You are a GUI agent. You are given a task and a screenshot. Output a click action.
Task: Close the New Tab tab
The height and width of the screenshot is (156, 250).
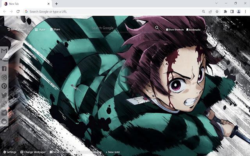tap(48, 4)
